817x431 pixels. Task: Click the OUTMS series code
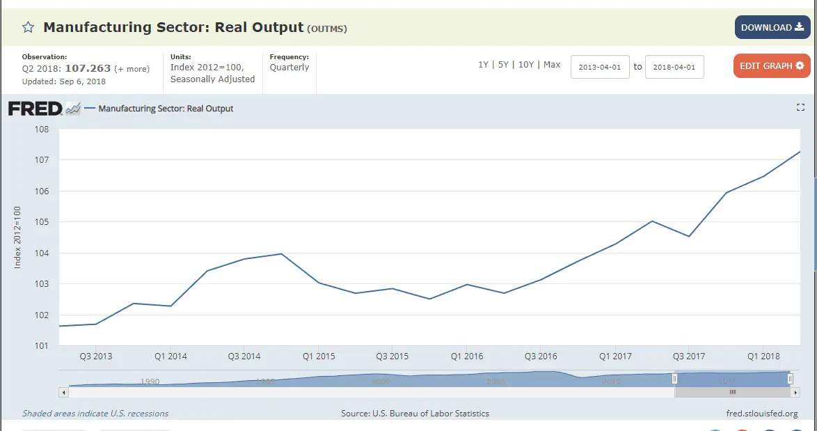[x=326, y=29]
